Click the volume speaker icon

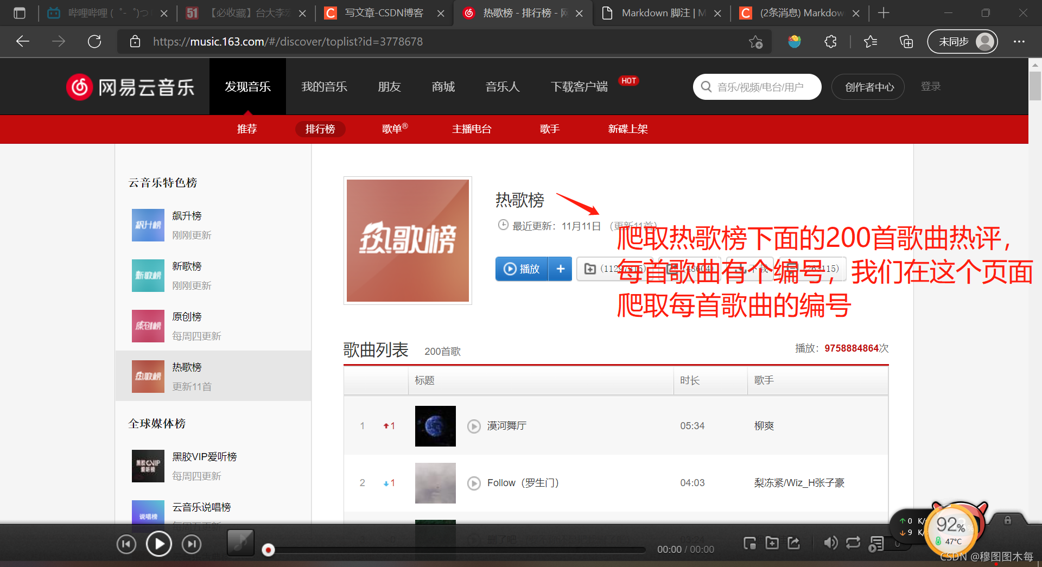(x=830, y=543)
